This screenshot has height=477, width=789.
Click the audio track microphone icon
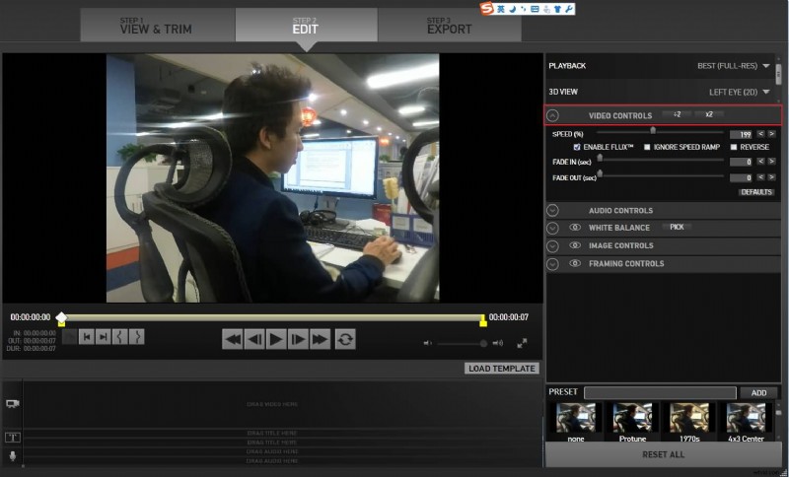[x=13, y=456]
